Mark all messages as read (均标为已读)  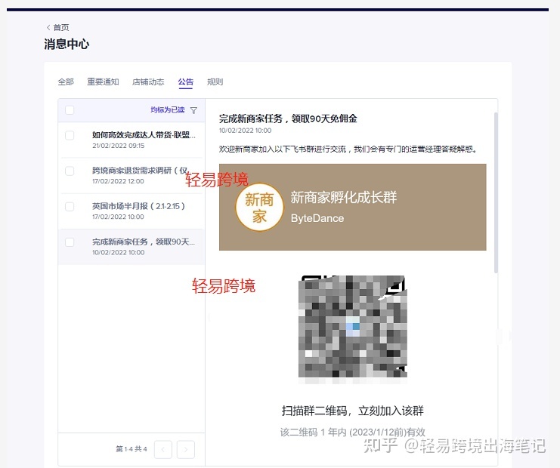(x=168, y=110)
